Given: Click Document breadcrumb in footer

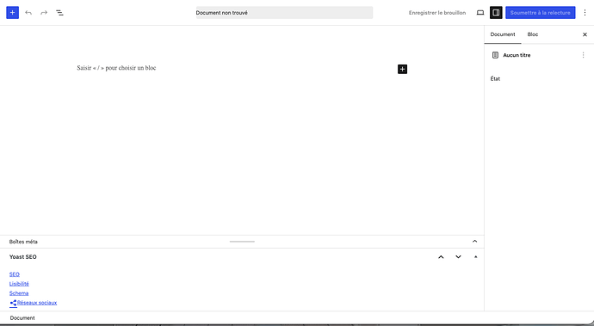Looking at the screenshot, I should 22,318.
